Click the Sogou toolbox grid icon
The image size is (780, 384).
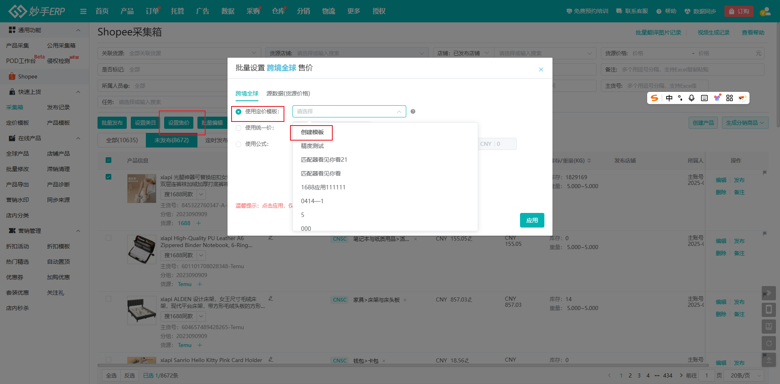(x=730, y=98)
